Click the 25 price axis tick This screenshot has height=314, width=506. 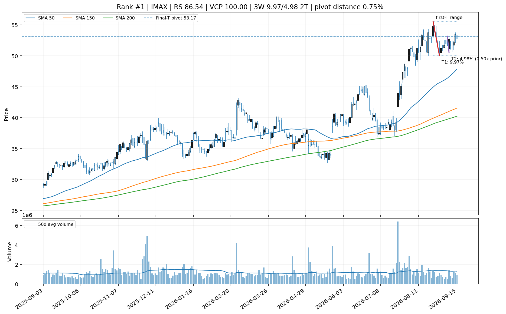click(x=15, y=211)
